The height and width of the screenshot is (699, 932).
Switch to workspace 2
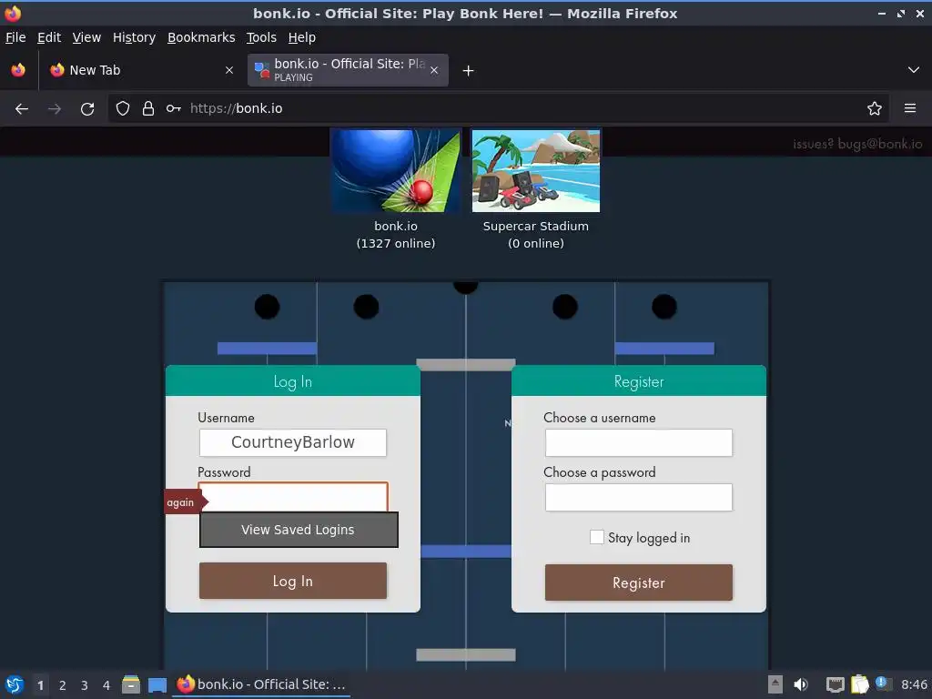pyautogui.click(x=63, y=685)
